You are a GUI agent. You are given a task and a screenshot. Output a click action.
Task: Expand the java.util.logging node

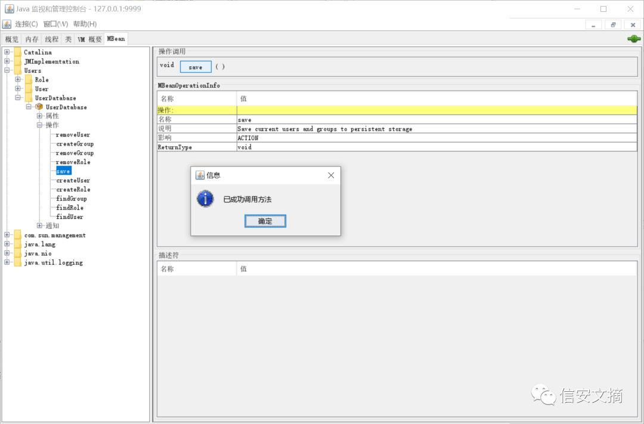(x=7, y=262)
